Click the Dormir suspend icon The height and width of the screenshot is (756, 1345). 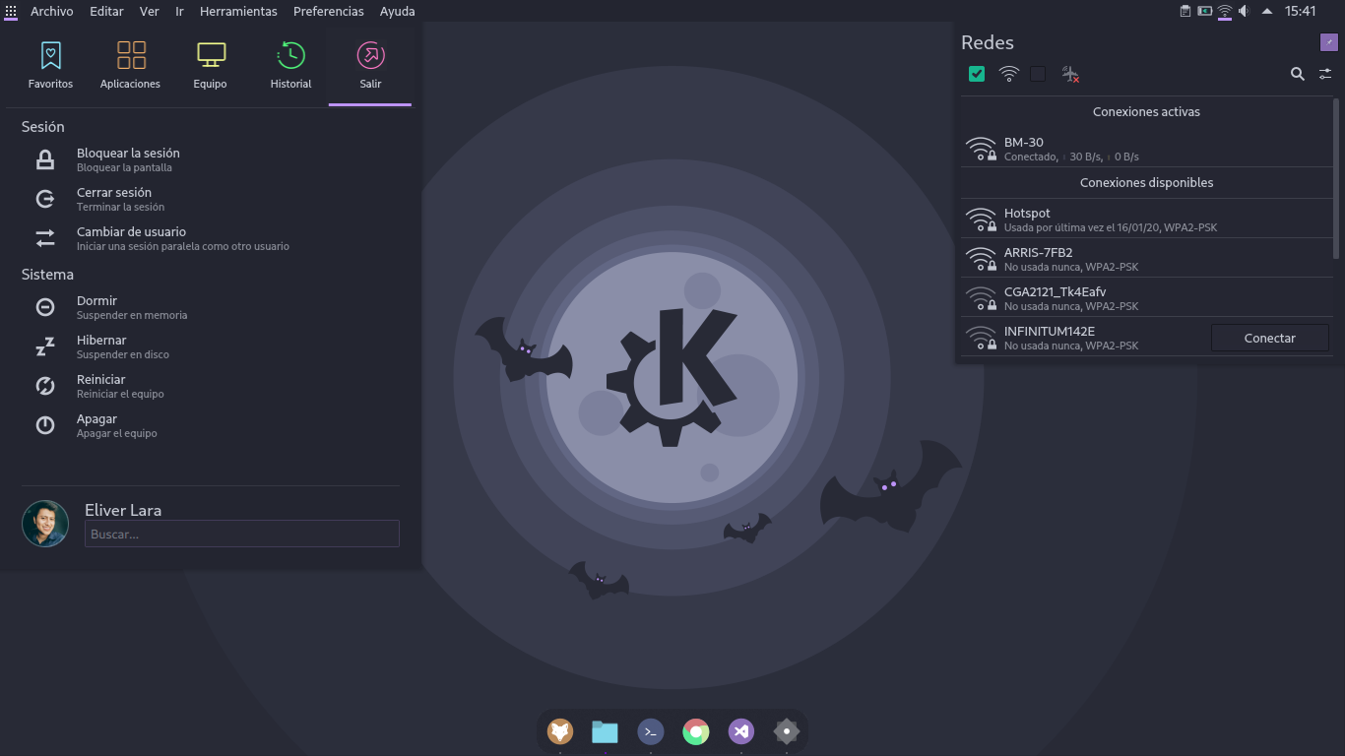pyautogui.click(x=45, y=307)
